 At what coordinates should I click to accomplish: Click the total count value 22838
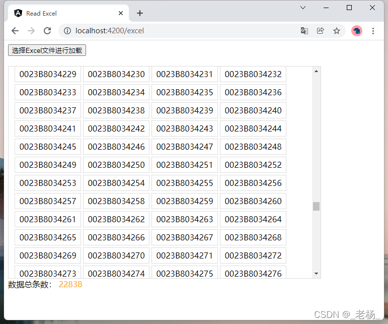click(x=70, y=284)
